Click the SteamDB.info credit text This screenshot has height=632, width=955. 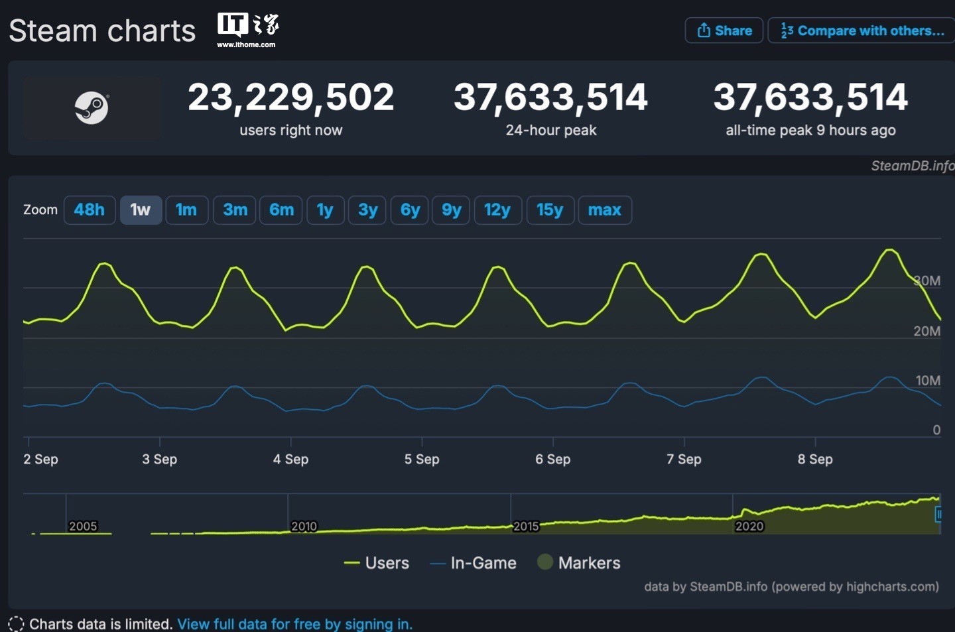coord(912,166)
